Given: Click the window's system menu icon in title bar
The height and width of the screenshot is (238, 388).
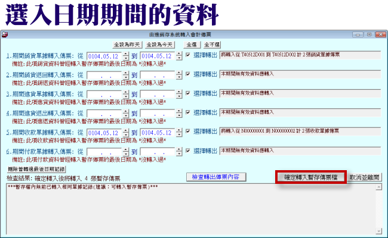Looking at the screenshot, I should pos(5,35).
